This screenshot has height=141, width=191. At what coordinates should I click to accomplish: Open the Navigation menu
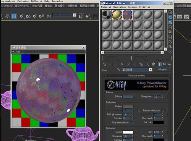pos(120,7)
